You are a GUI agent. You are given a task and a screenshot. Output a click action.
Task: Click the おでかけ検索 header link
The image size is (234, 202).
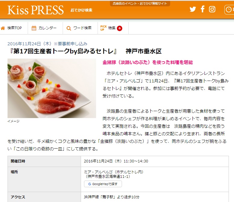pos(81,10)
